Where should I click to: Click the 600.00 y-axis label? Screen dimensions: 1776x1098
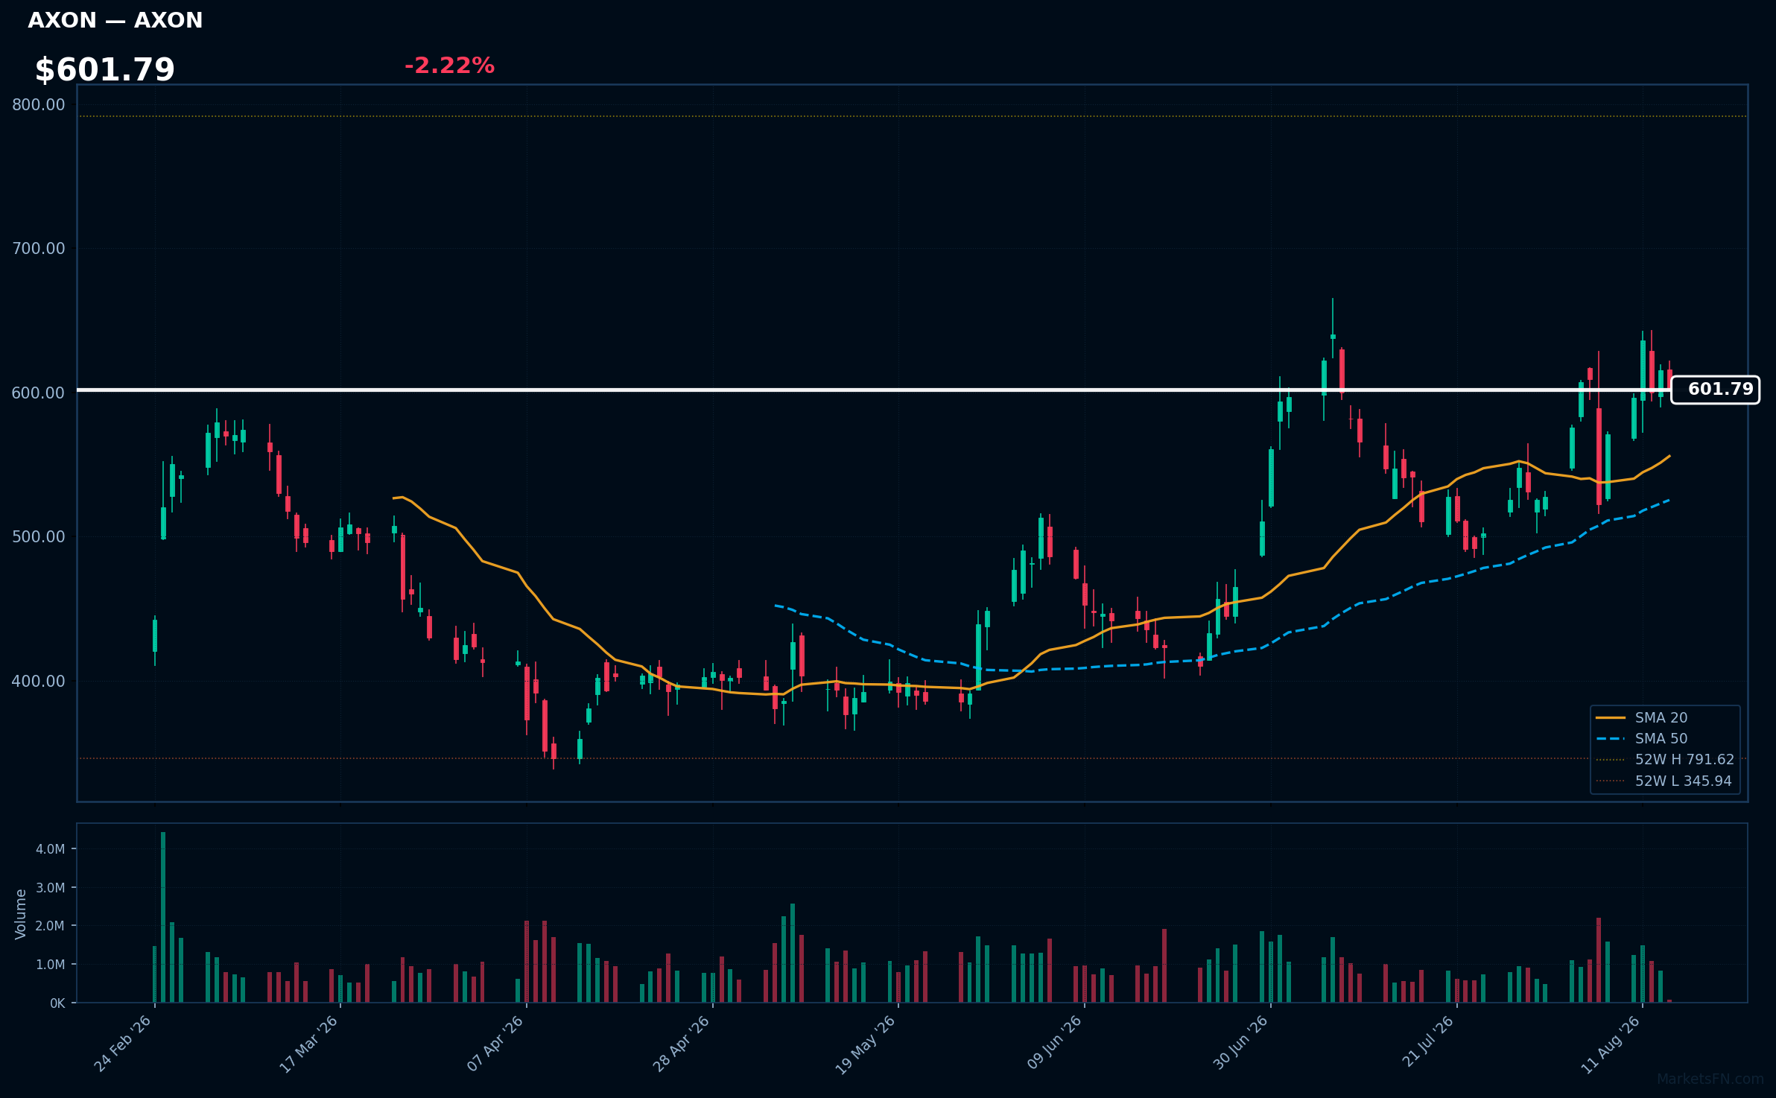coord(39,393)
